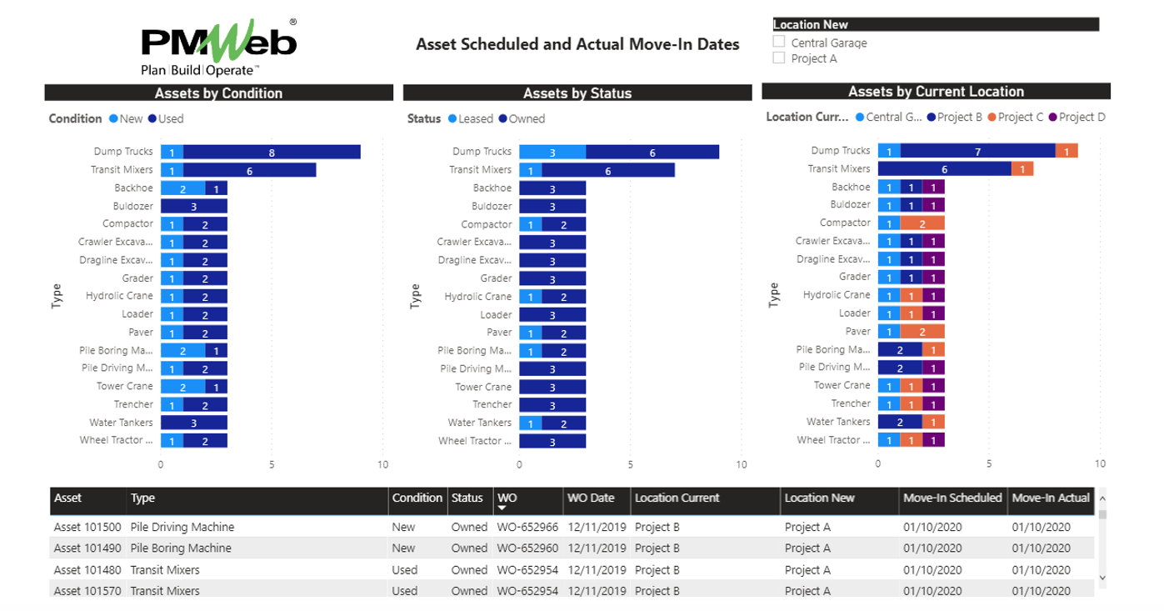Check the Central Garage checkbox
The width and height of the screenshot is (1164, 611).
pos(780,40)
